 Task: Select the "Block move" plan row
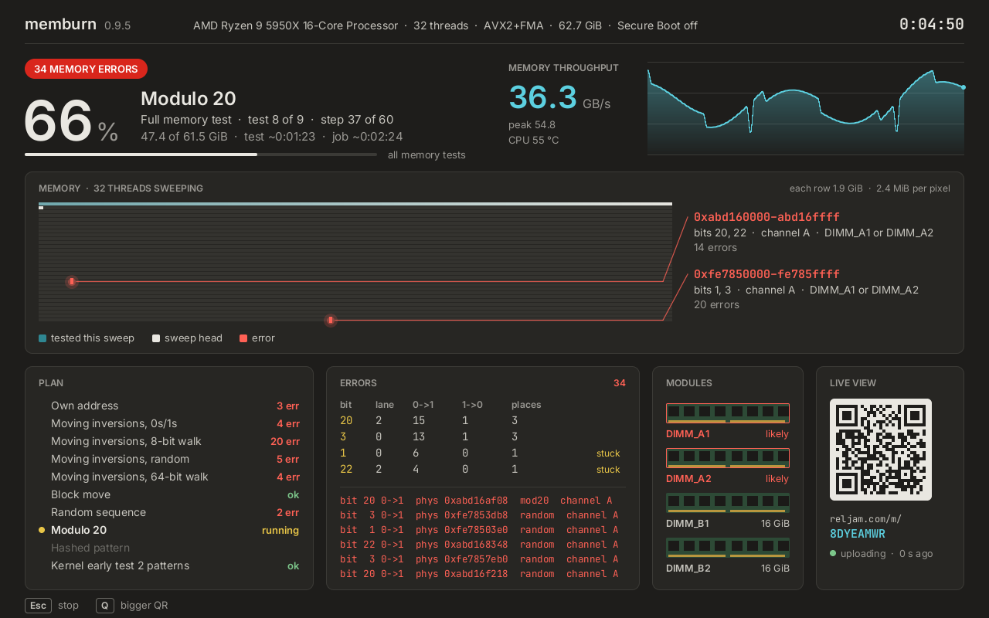point(168,494)
